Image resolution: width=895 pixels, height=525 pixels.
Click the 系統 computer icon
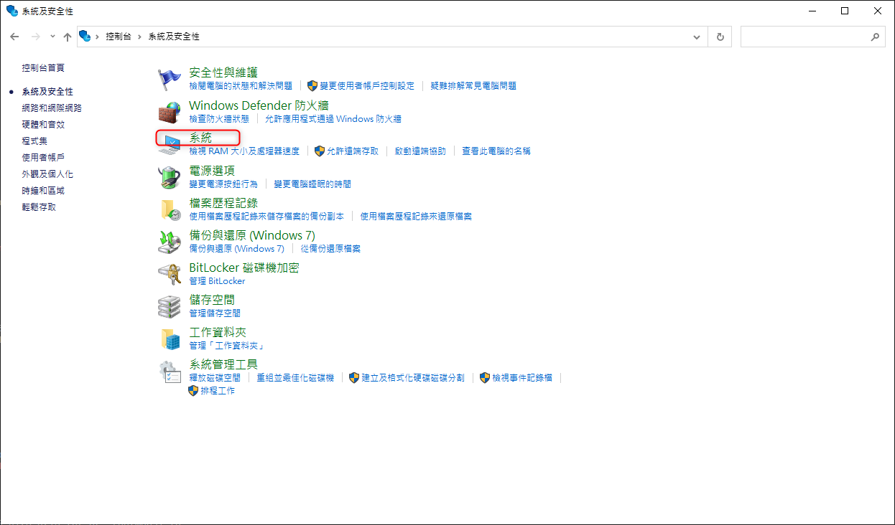point(170,143)
